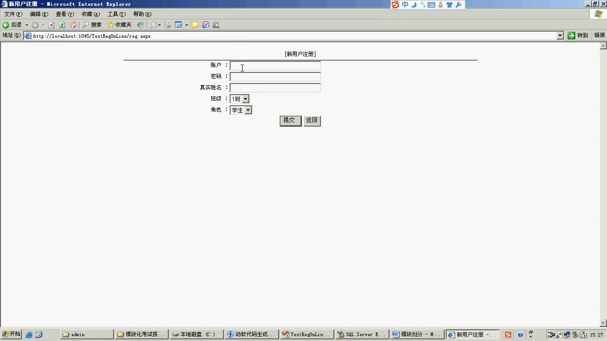This screenshot has height=341, width=607.
Task: Switch to 动软代码生成 taskbar button
Action: (x=251, y=334)
